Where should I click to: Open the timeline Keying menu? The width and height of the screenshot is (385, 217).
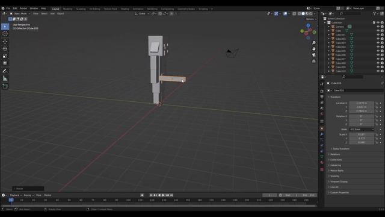[x=28, y=195]
